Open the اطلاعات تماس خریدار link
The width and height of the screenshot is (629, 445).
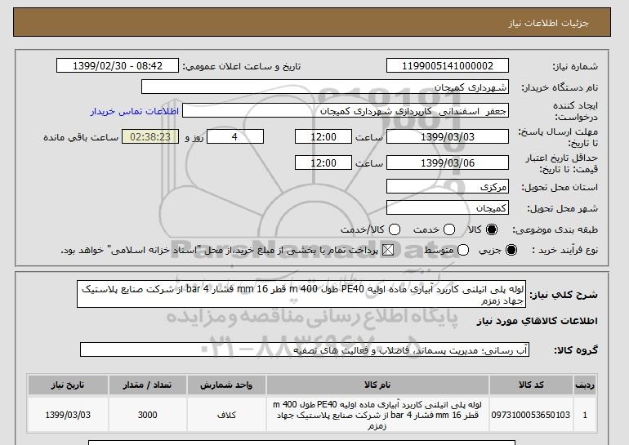pos(135,111)
